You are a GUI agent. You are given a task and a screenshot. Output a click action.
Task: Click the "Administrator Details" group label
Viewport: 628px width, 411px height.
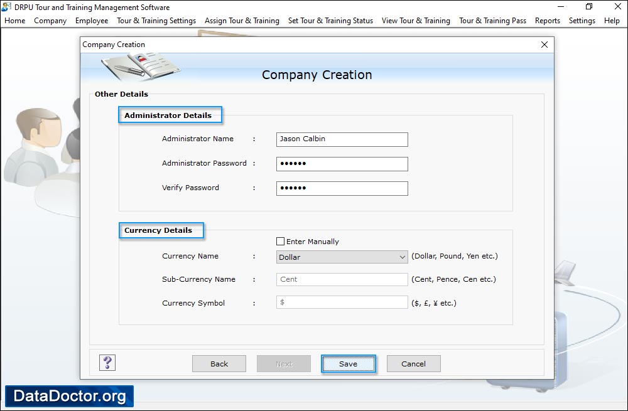pyautogui.click(x=168, y=115)
